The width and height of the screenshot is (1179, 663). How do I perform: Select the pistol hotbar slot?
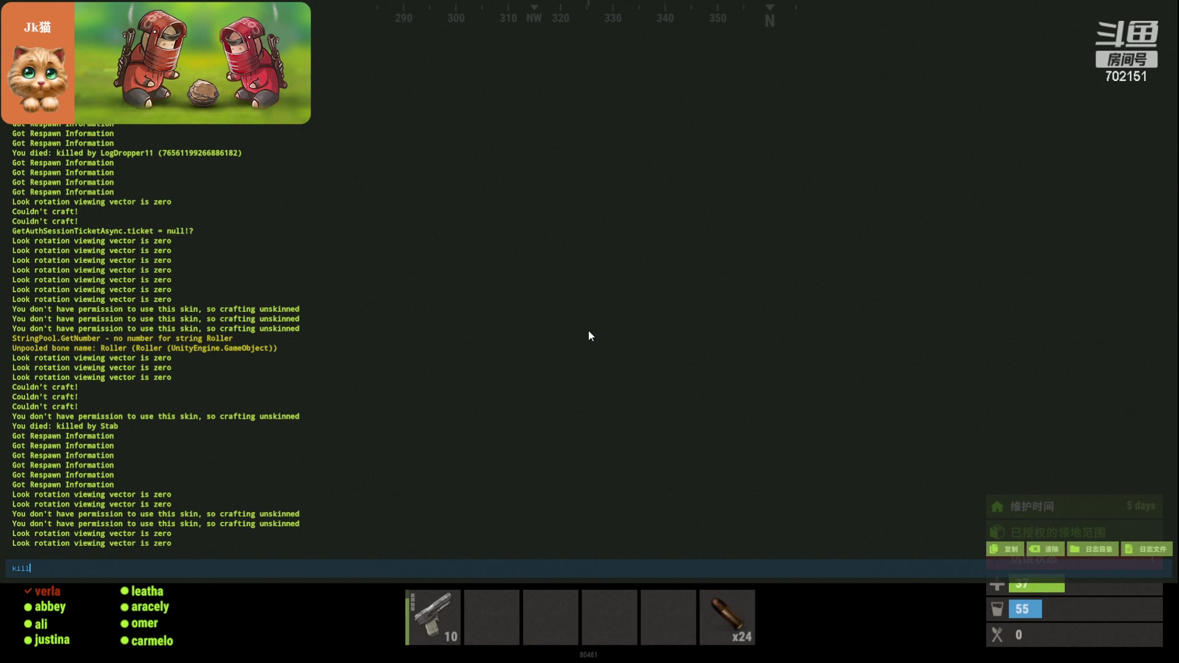(x=433, y=617)
